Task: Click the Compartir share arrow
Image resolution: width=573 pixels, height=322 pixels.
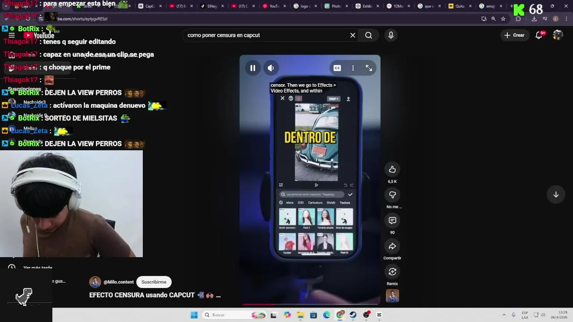Action: pos(392,246)
